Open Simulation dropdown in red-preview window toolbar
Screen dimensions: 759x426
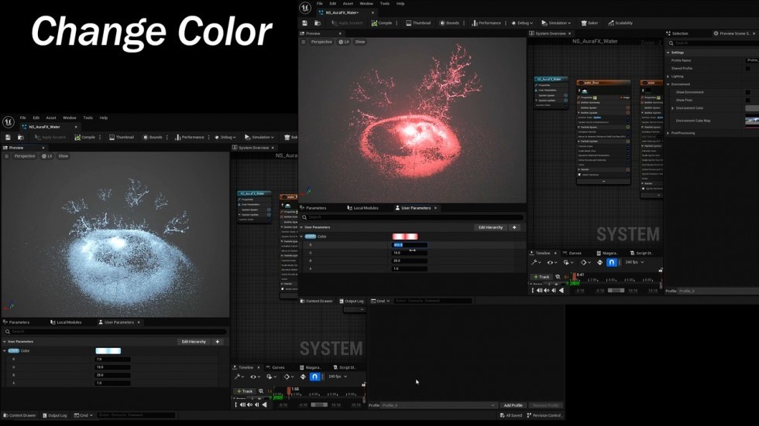point(556,22)
